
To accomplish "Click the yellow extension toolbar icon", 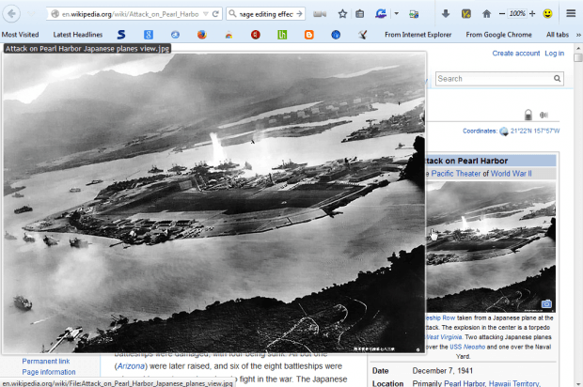I will pos(465,14).
